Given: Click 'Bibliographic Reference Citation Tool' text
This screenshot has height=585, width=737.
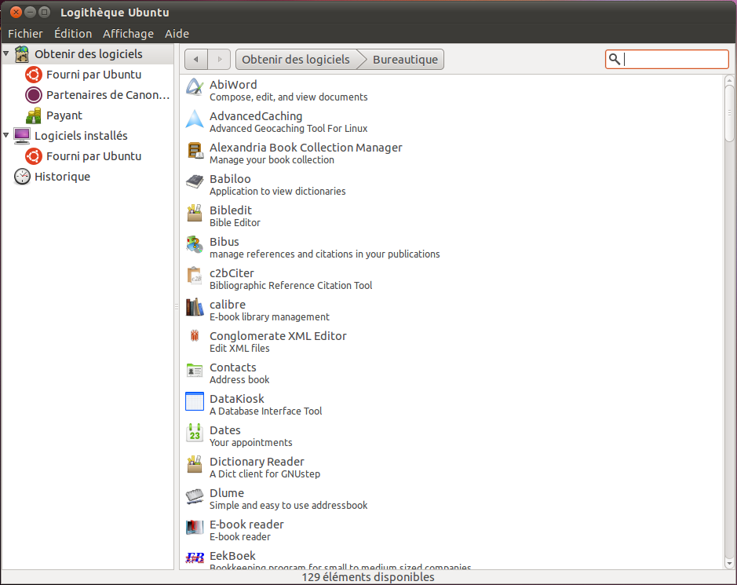Looking at the screenshot, I should click(x=291, y=286).
